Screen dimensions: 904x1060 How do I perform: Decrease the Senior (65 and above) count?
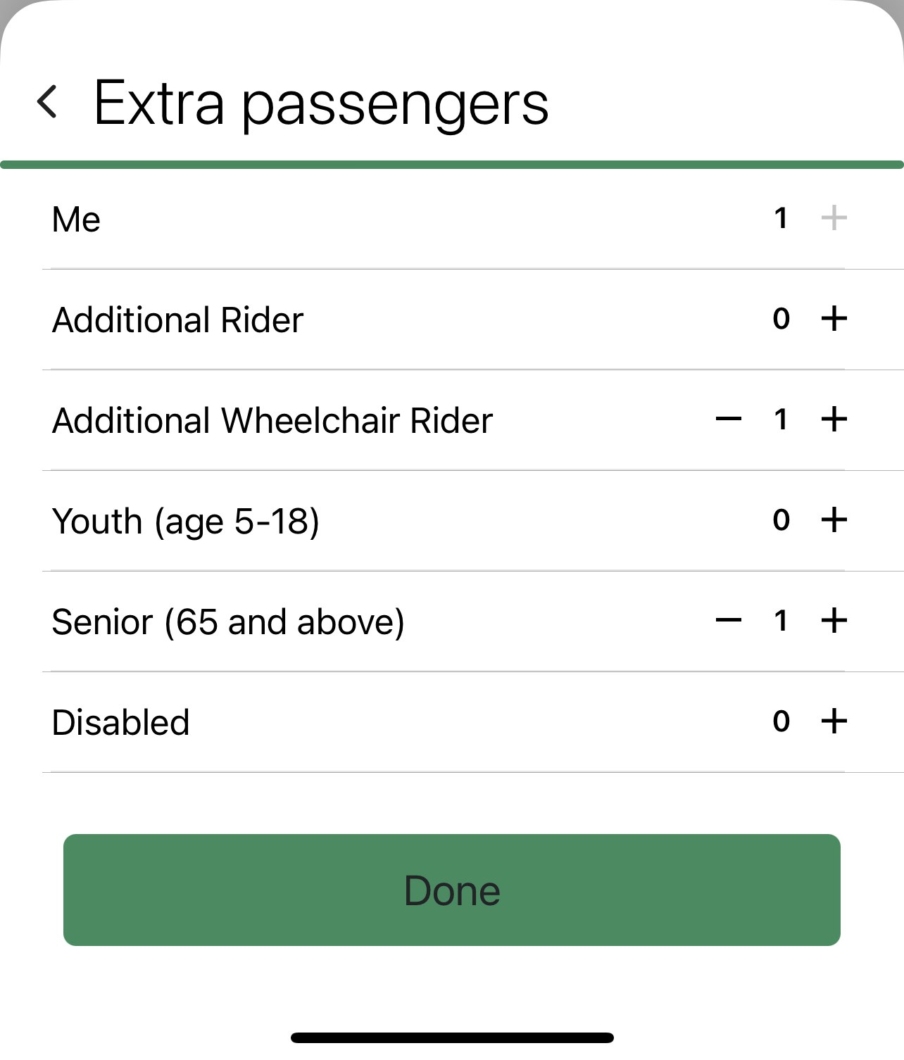pyautogui.click(x=729, y=621)
